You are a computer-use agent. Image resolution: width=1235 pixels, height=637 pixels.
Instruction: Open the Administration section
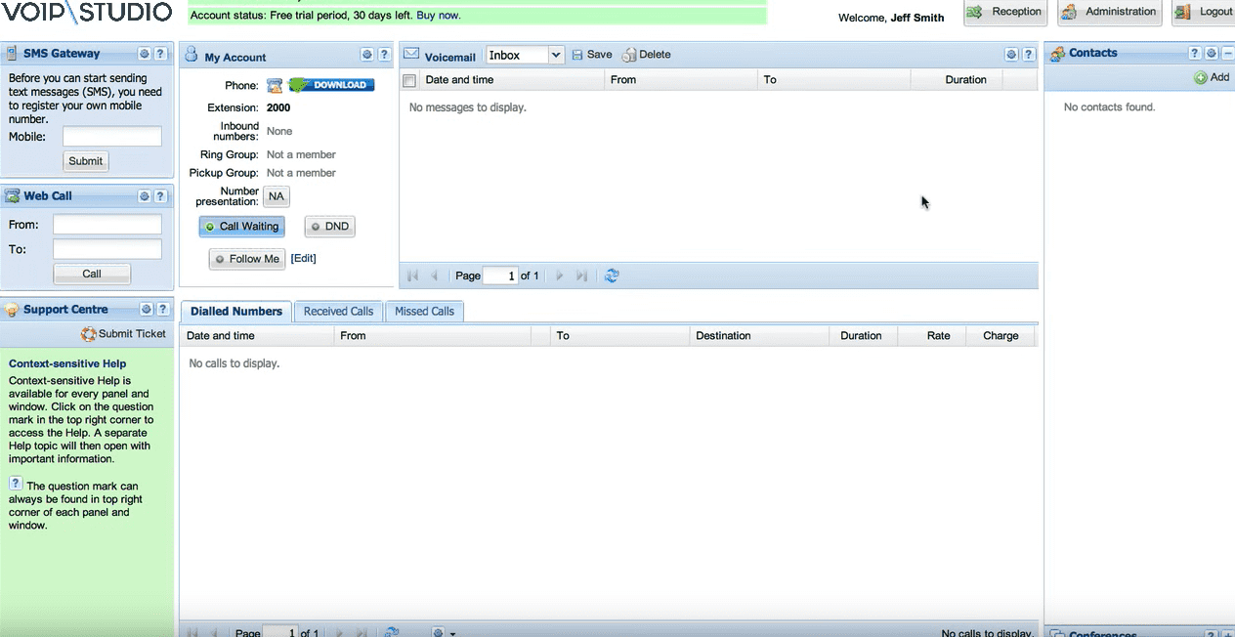tap(1109, 12)
